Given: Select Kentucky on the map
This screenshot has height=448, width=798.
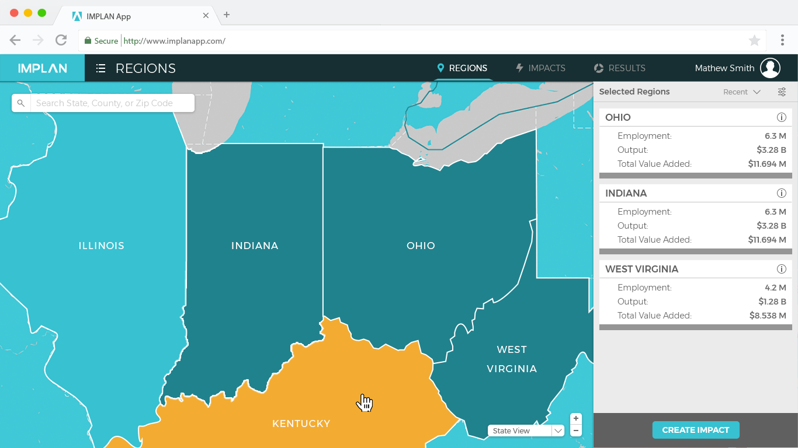Looking at the screenshot, I should pyautogui.click(x=301, y=423).
